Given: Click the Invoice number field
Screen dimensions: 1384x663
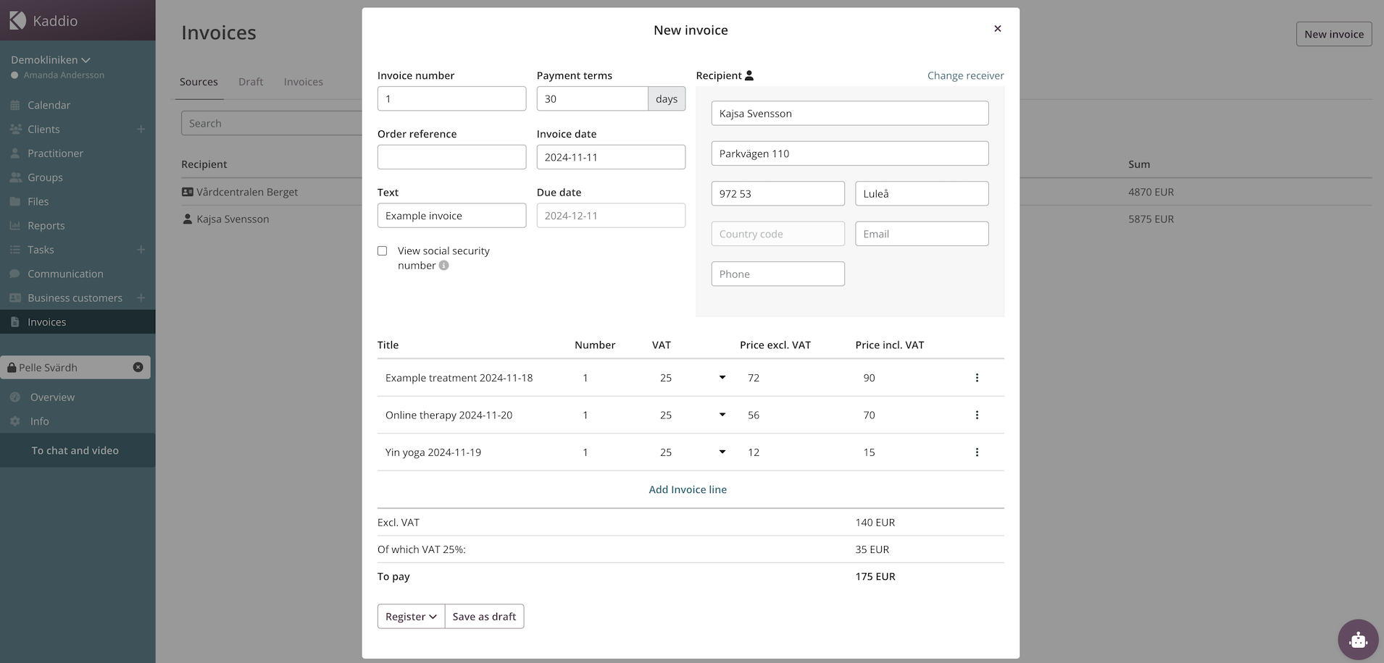Looking at the screenshot, I should coord(451,98).
